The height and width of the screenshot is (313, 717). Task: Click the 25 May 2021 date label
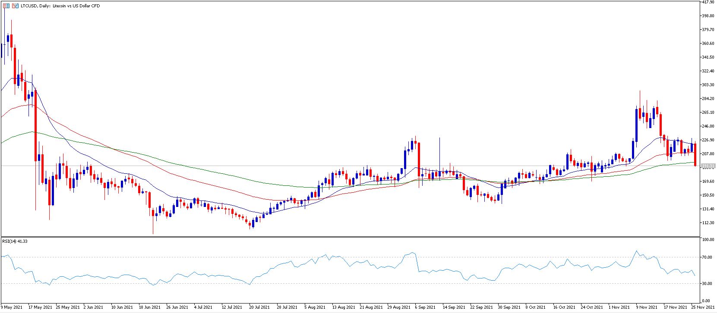[68, 307]
